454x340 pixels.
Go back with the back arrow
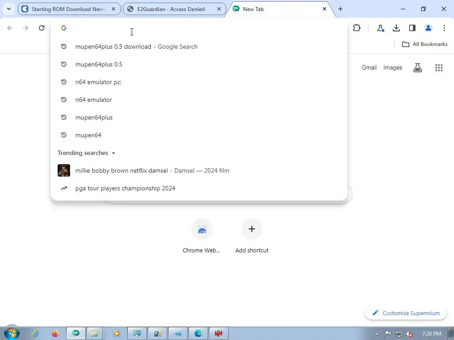tap(10, 28)
